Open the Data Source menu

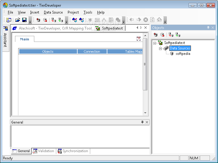(53, 12)
